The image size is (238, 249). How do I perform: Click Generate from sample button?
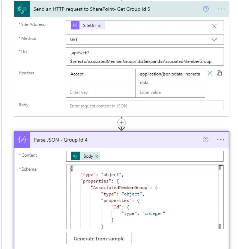point(99,239)
